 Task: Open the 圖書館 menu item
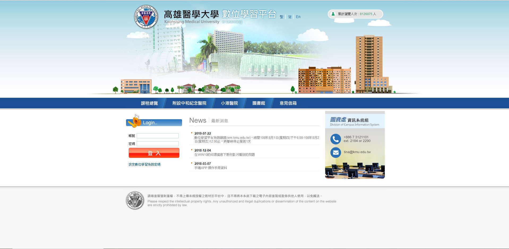click(x=259, y=103)
